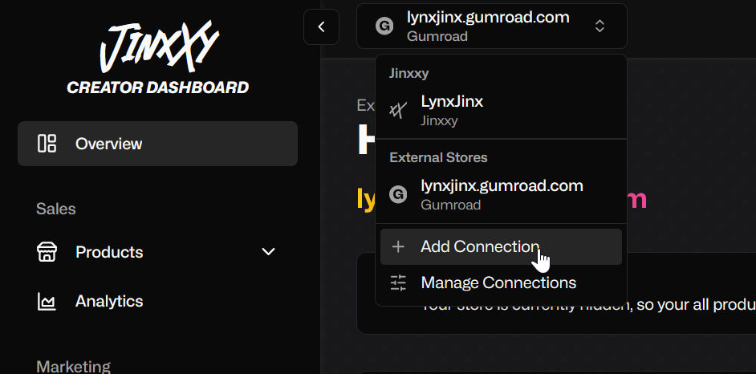Image resolution: width=756 pixels, height=374 pixels.
Task: Open the store switcher showing lynxjinx.gumroad.com
Action: click(492, 26)
